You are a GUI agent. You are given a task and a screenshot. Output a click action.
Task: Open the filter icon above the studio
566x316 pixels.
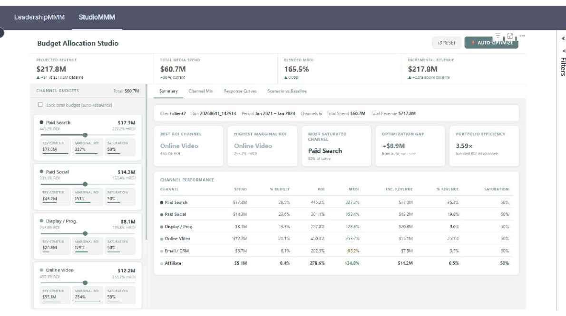[498, 36]
